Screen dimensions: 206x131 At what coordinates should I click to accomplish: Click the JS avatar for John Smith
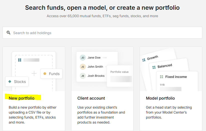pos(83,67)
